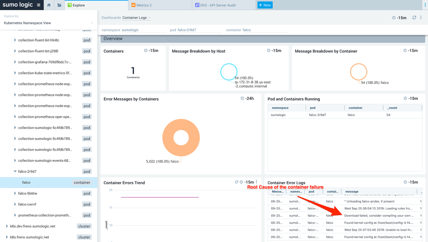Sort by pod column in Pod and Containers Running
This screenshot has width=428, height=242.
tap(312, 108)
